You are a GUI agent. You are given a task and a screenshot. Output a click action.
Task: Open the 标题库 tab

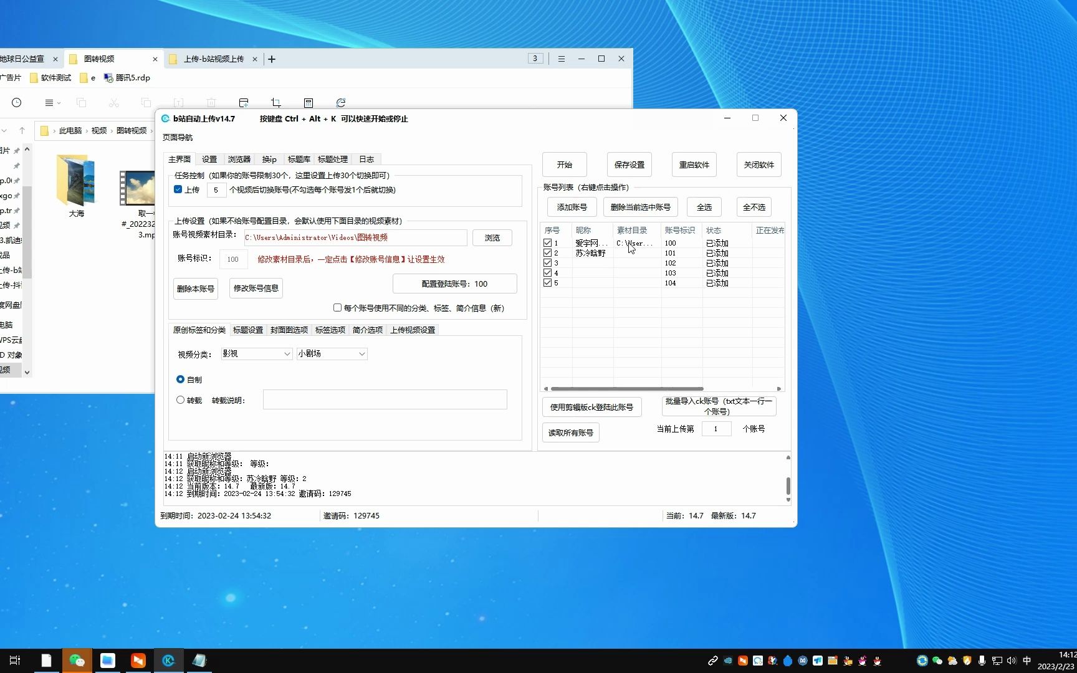pyautogui.click(x=299, y=159)
